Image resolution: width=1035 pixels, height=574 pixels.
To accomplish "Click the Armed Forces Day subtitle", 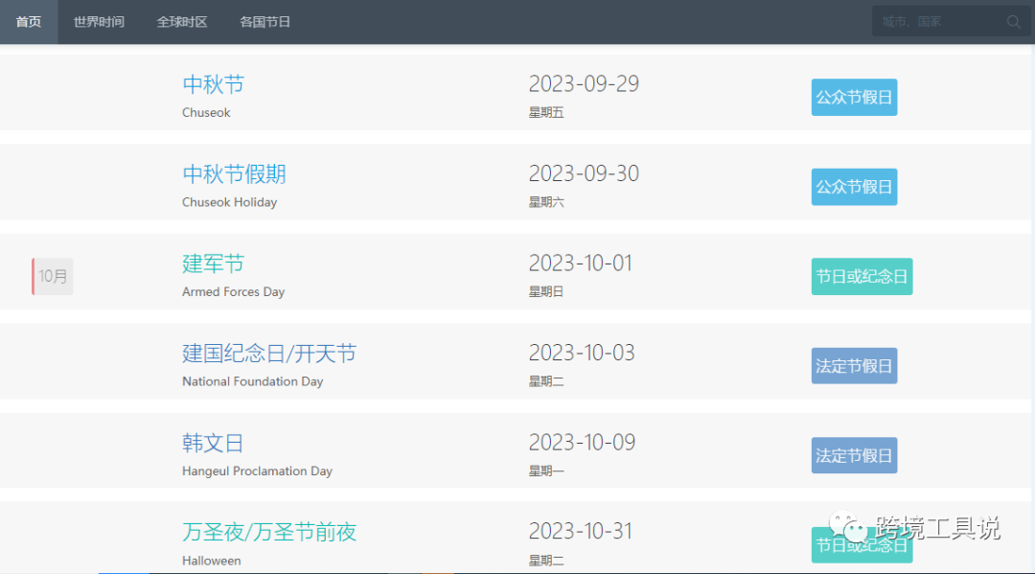I will (x=234, y=291).
